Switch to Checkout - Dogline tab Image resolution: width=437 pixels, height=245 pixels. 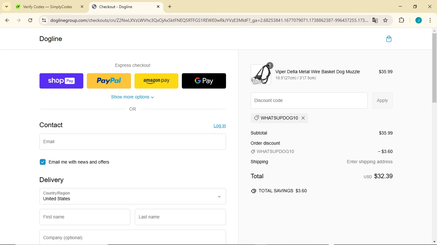click(x=116, y=7)
